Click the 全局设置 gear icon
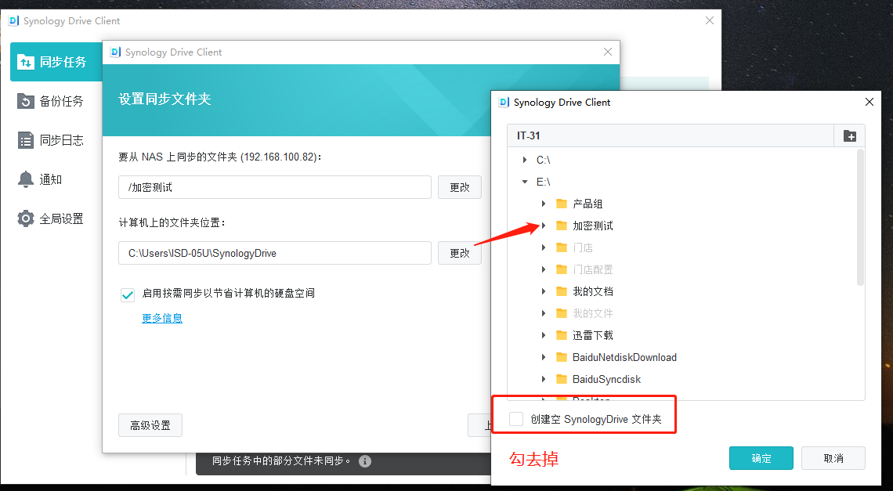Viewport: 893px width, 491px height. [x=26, y=218]
